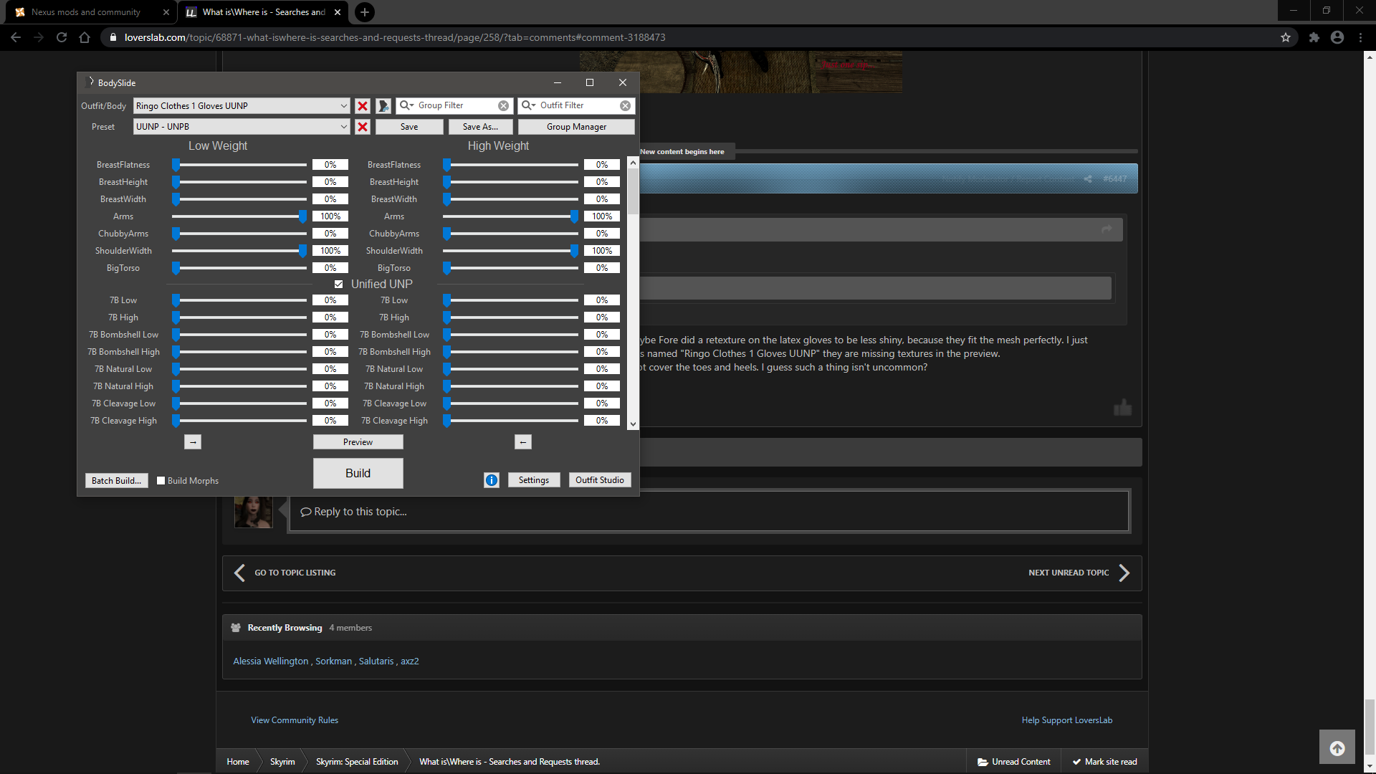Delete outfit with red X icon
1376x774 pixels.
(363, 106)
